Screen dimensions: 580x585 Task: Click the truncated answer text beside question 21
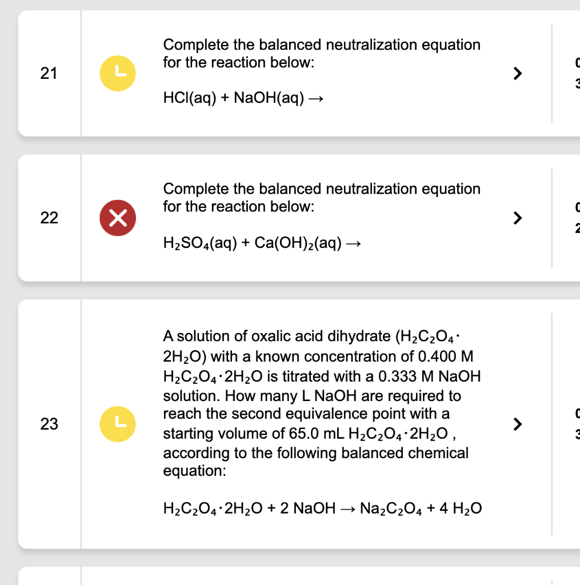pos(576,73)
